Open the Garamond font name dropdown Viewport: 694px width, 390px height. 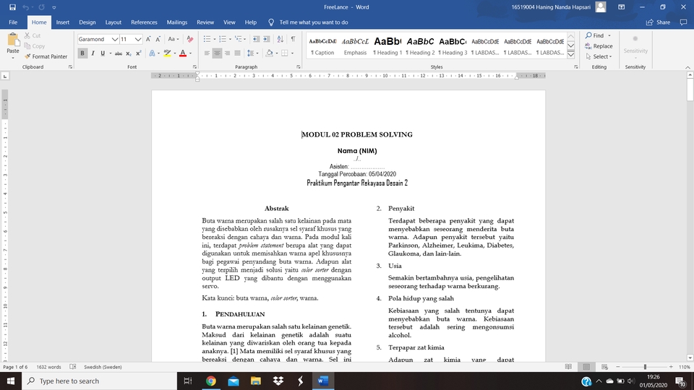click(115, 39)
